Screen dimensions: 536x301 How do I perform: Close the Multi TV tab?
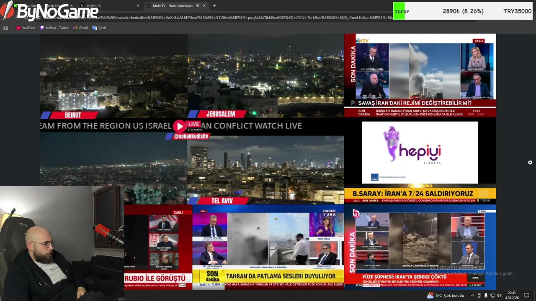[x=204, y=6]
